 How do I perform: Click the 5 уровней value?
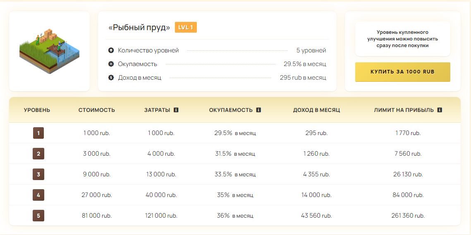tap(311, 50)
